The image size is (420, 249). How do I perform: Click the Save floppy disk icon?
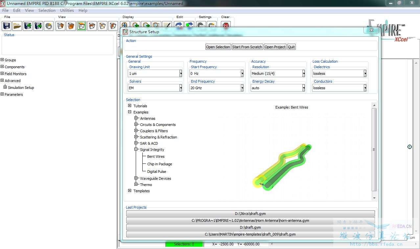7,26
